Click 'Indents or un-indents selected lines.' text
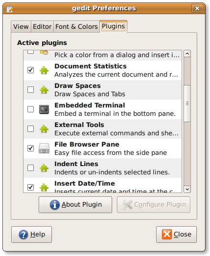Viewport: 210px width, 256px height. [x=112, y=172]
